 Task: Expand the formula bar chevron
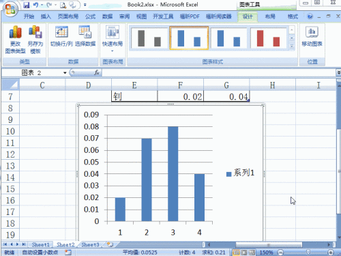coord(338,72)
